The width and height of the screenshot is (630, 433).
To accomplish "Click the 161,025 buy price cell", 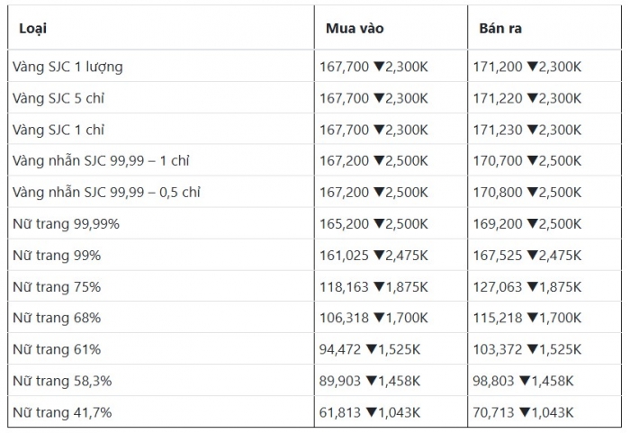I will 345,256.
